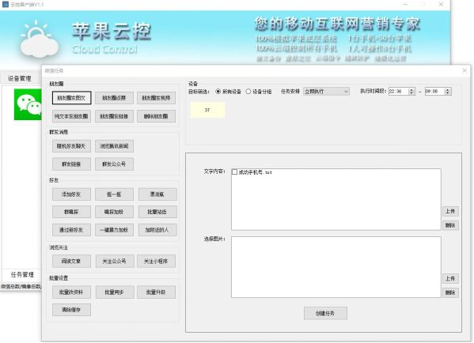
Task: Click the end time 09:08 spinner
Action: pyautogui.click(x=448, y=91)
